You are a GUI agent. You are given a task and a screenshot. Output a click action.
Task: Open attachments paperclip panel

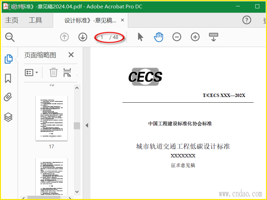point(8,97)
